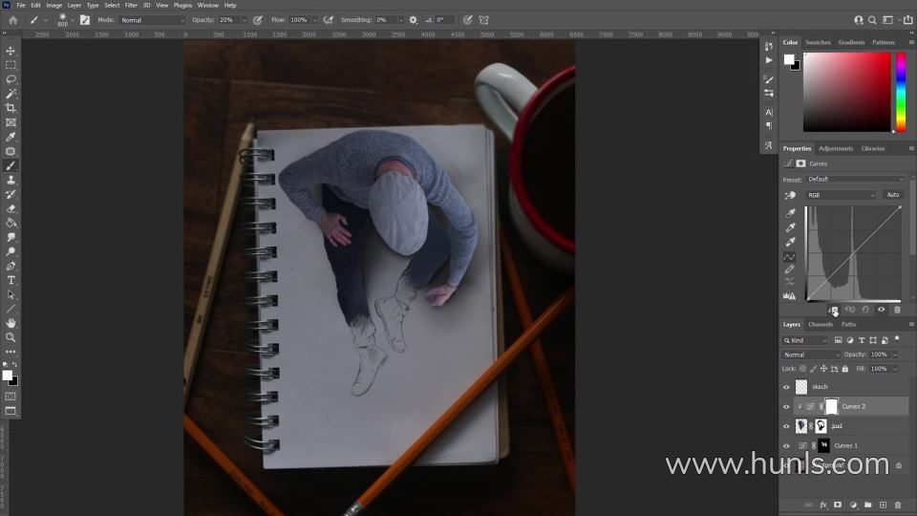Open the Image menu
Screen dimensions: 917x516
tap(53, 6)
